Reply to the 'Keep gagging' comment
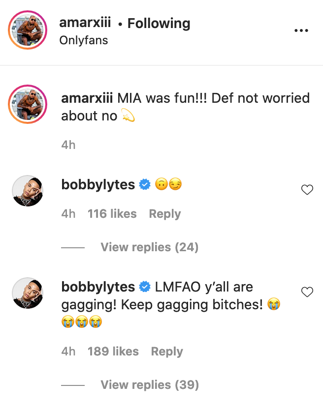Viewport: 323px width, 411px height. pyautogui.click(x=167, y=352)
